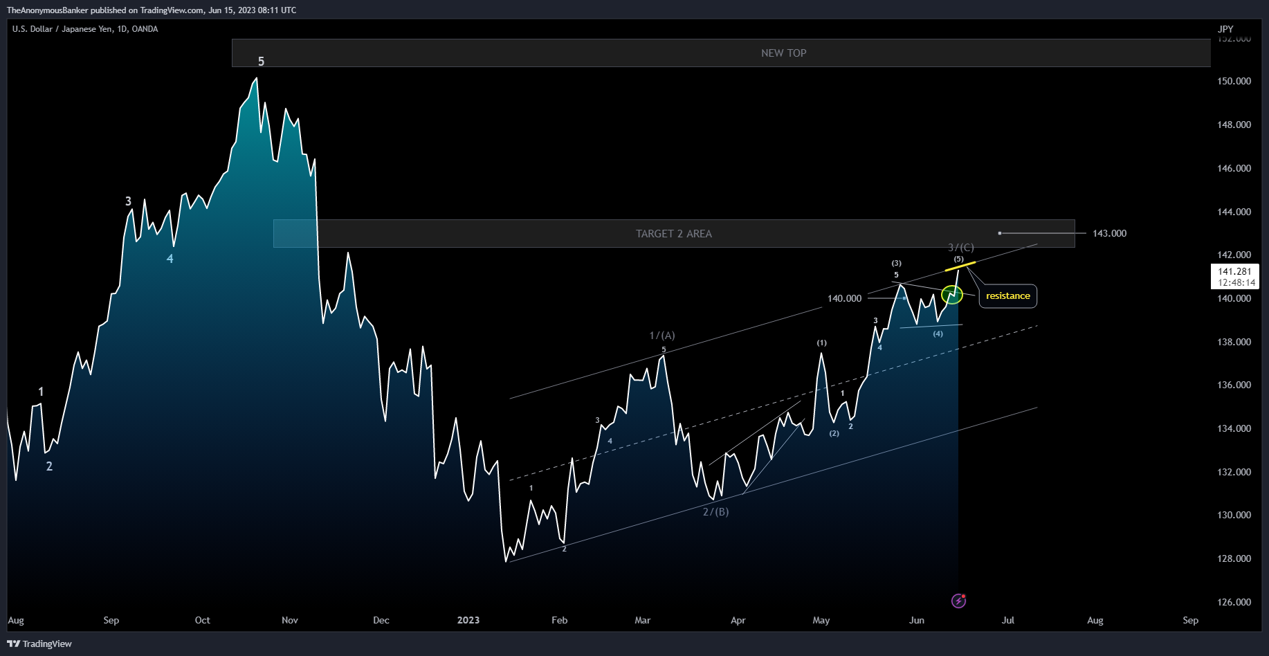Click the 'Oct' label on time axis
1269x656 pixels.
(202, 620)
